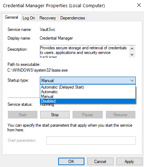
Task: Click the greyed Resume button
Action: click(121, 115)
